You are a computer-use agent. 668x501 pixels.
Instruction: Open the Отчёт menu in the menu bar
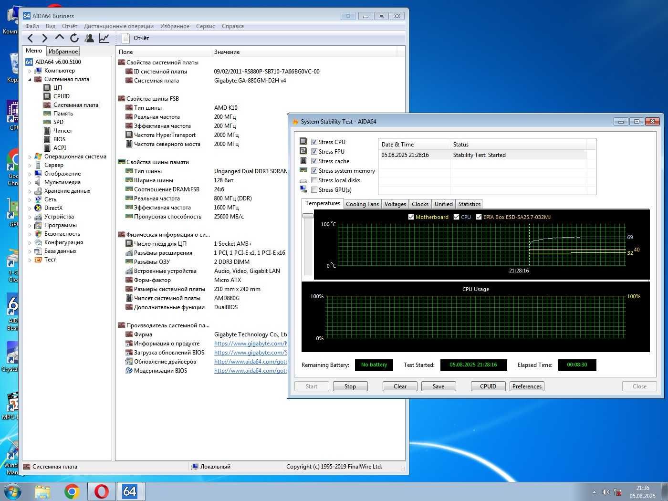pos(70,26)
